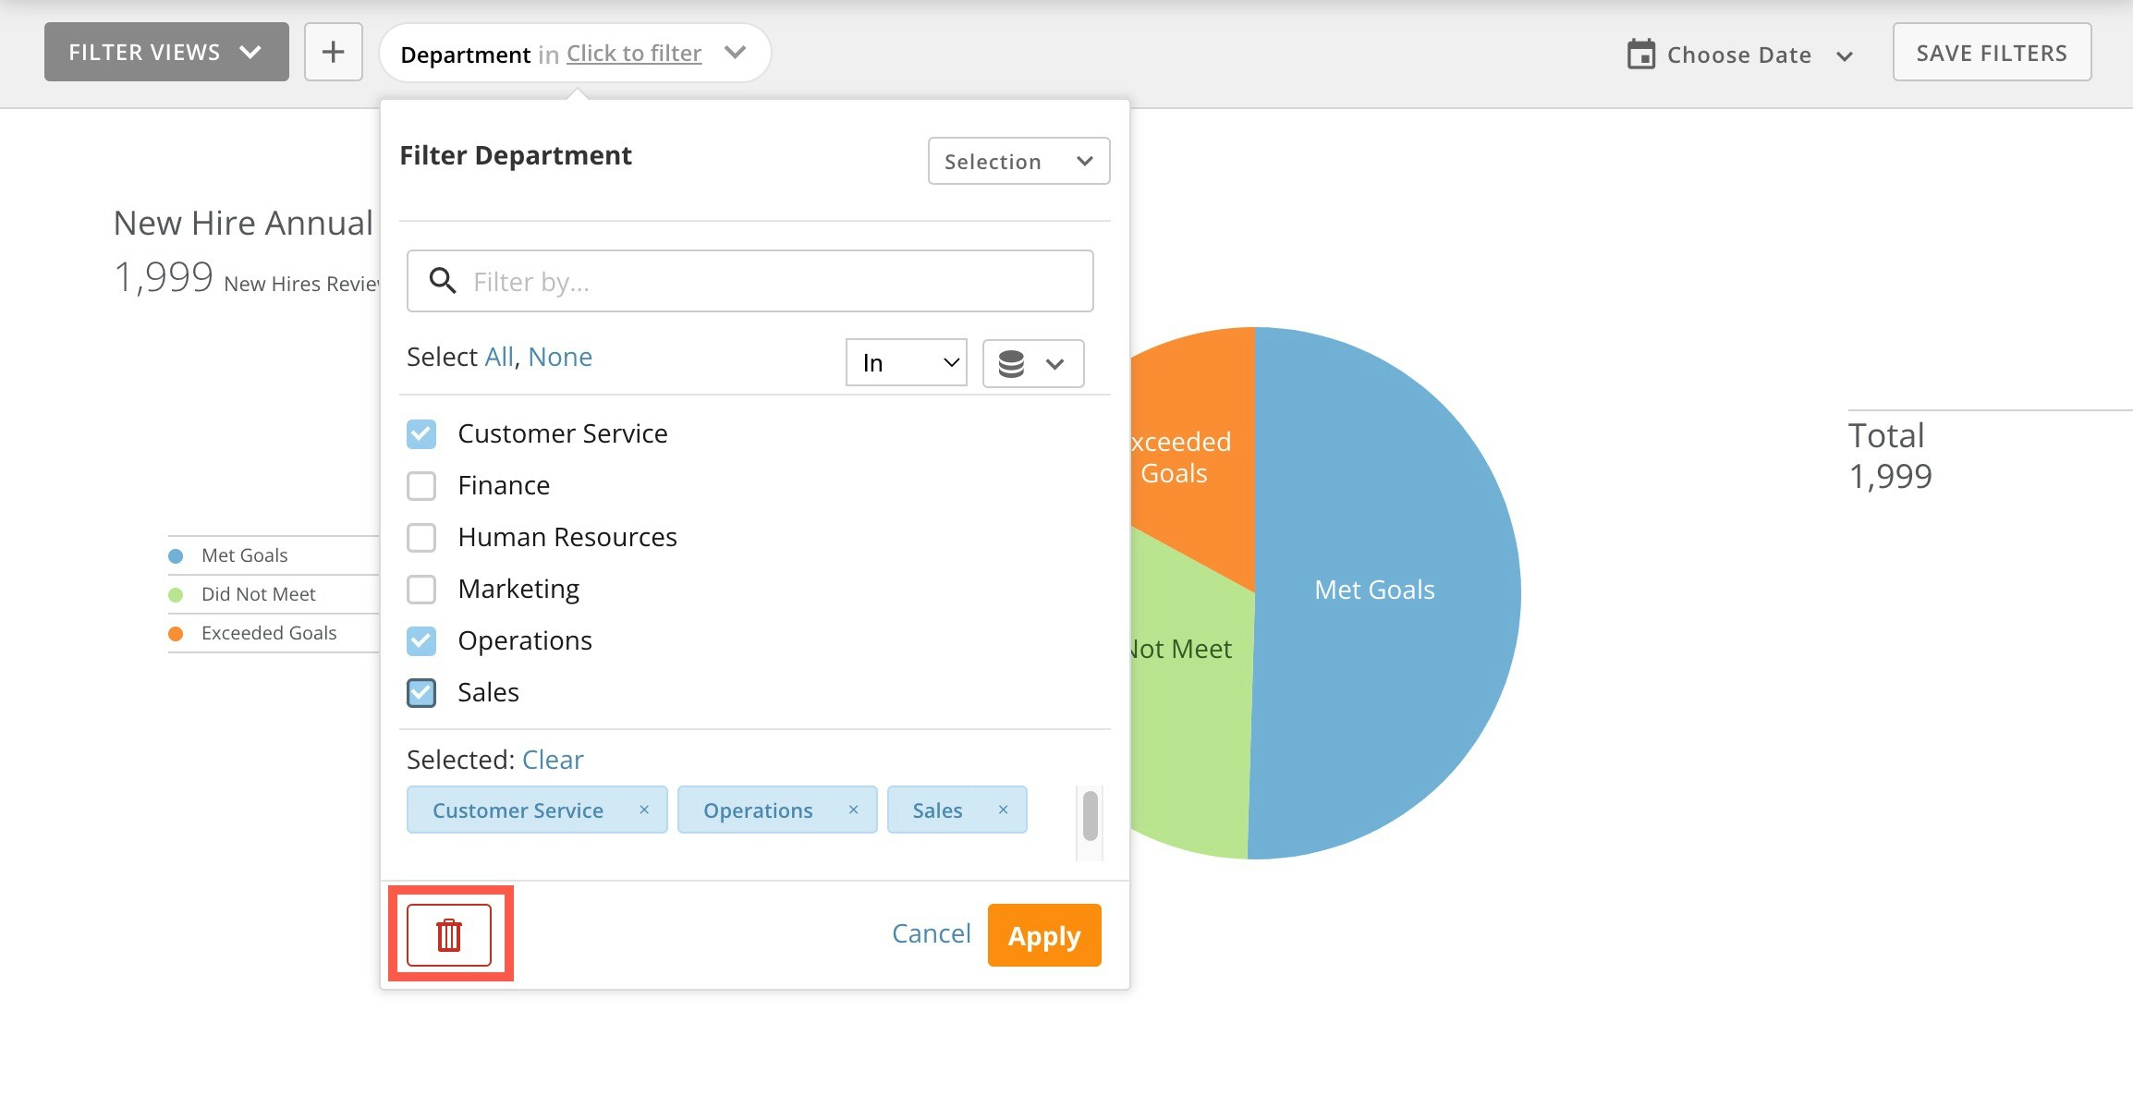This screenshot has height=1096, width=2133.
Task: Click the calendar icon beside Choose Date
Action: click(x=1640, y=55)
